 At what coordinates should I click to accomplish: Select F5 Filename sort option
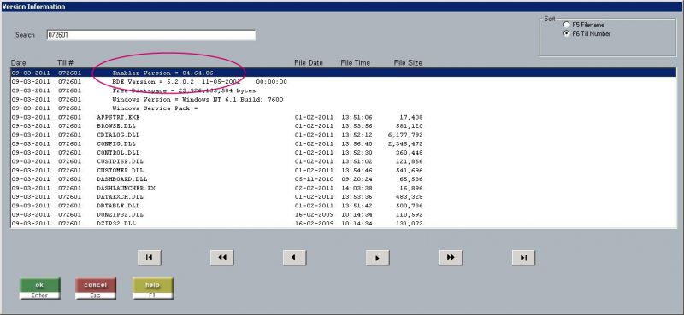point(584,25)
